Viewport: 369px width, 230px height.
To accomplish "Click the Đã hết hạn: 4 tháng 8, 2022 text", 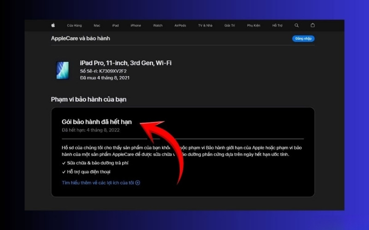I will pos(90,130).
